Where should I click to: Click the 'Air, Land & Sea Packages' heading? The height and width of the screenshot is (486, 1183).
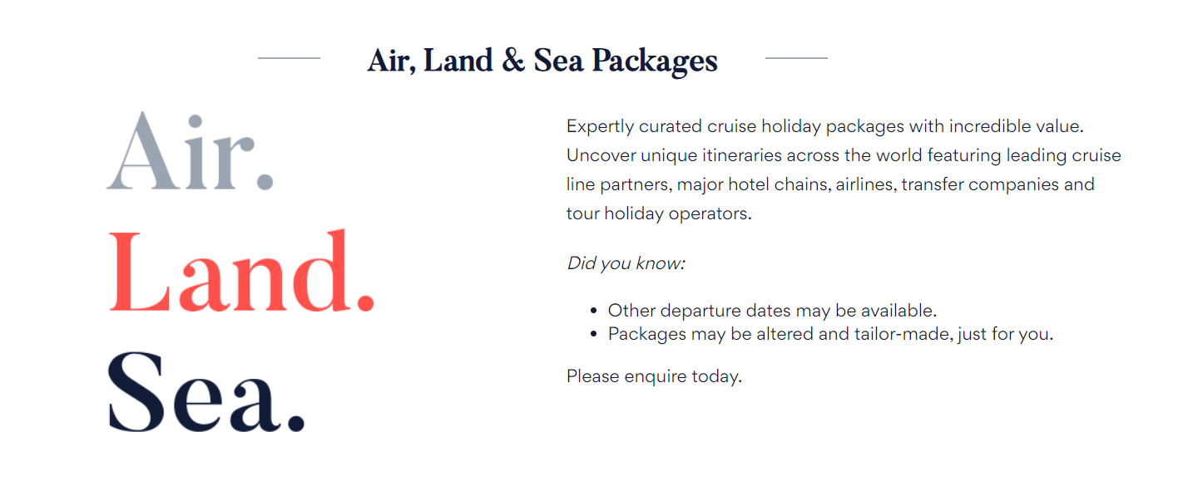pos(542,61)
